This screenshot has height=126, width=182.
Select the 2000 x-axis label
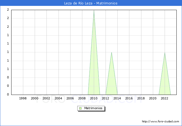tap(35, 98)
